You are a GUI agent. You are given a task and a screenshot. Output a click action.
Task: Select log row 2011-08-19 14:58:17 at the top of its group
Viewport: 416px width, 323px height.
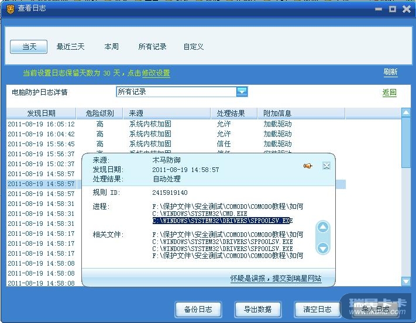tap(41, 233)
